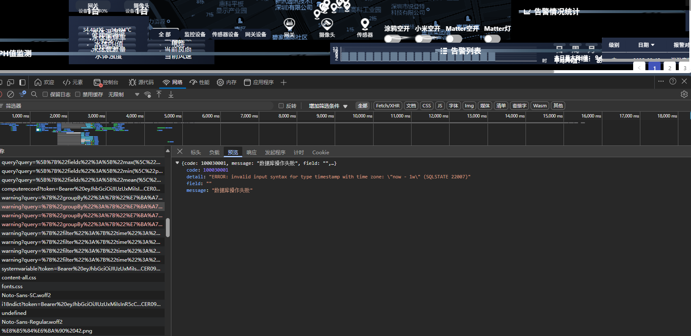The width and height of the screenshot is (691, 336).
Task: Filter requests by CSS
Action: [427, 106]
